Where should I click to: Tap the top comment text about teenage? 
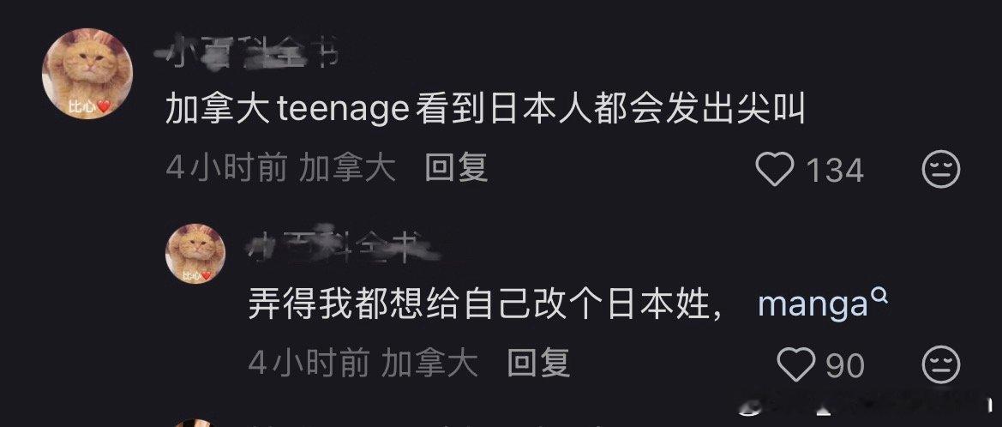point(484,111)
